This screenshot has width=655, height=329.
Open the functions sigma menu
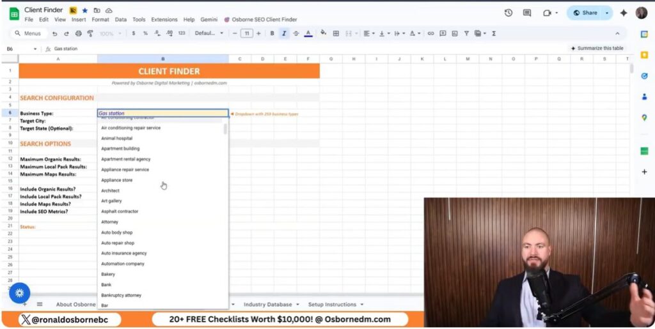pyautogui.click(x=494, y=33)
